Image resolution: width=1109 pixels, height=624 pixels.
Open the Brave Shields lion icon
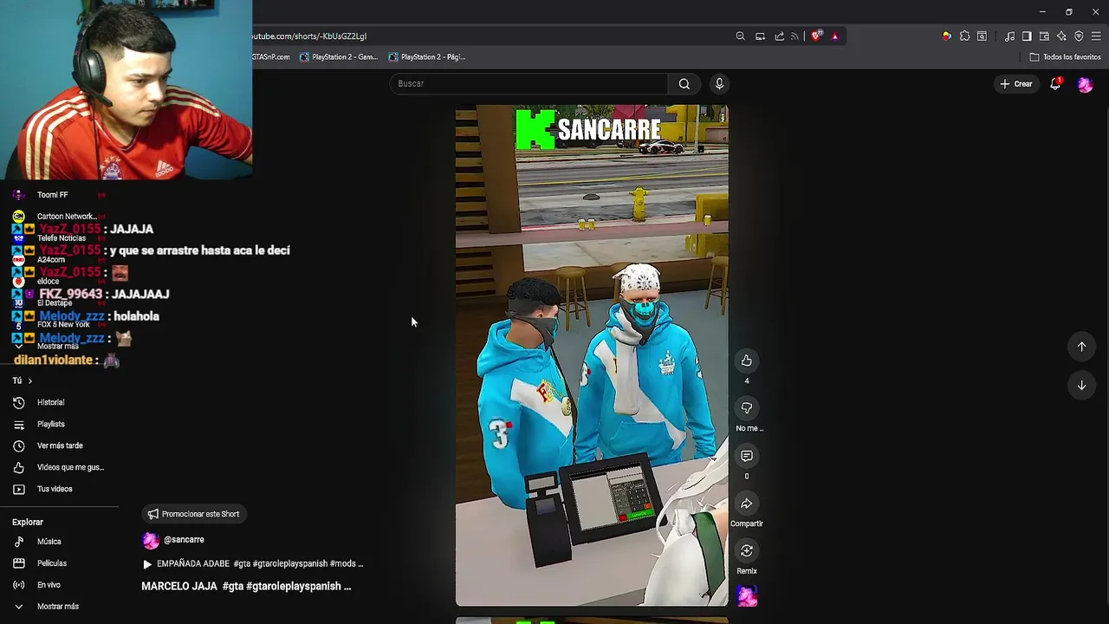(x=816, y=36)
